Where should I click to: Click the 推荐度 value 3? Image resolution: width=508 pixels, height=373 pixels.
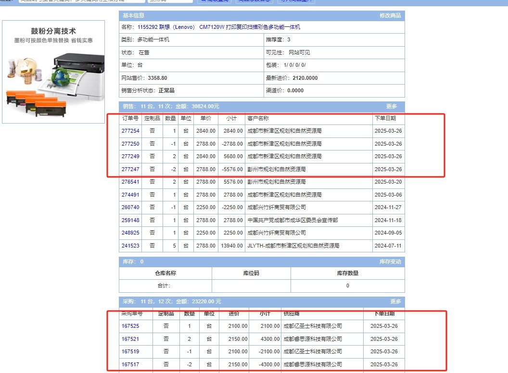click(x=289, y=39)
